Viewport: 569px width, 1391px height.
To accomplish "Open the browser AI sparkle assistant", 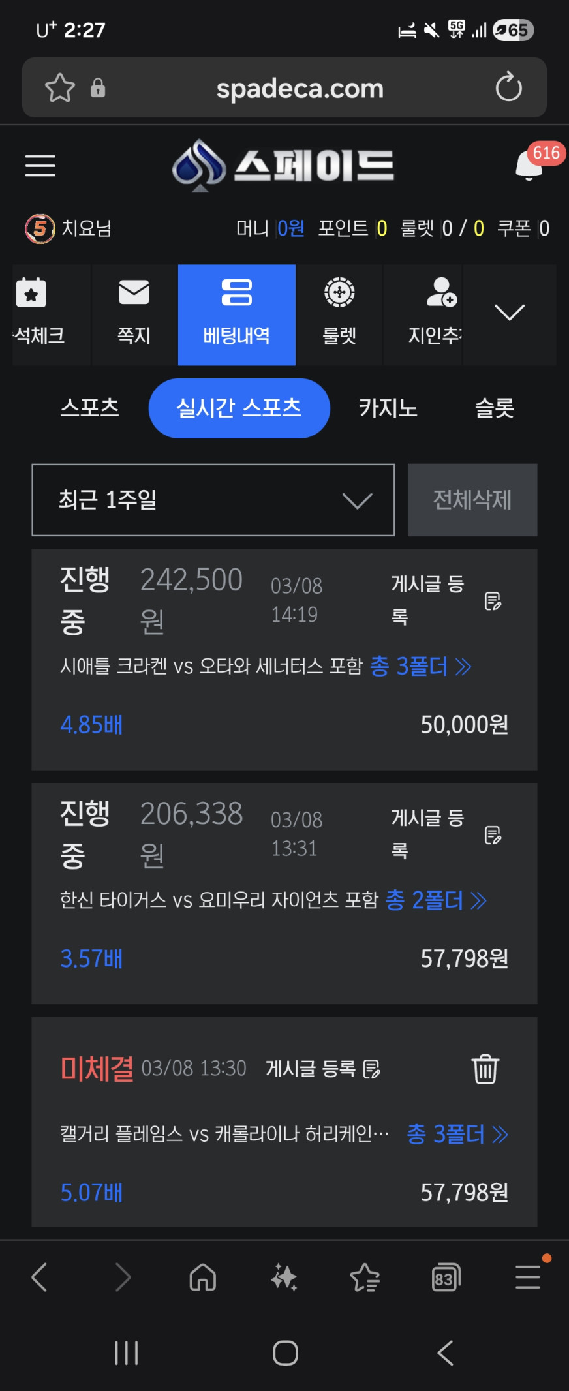I will point(284,1277).
